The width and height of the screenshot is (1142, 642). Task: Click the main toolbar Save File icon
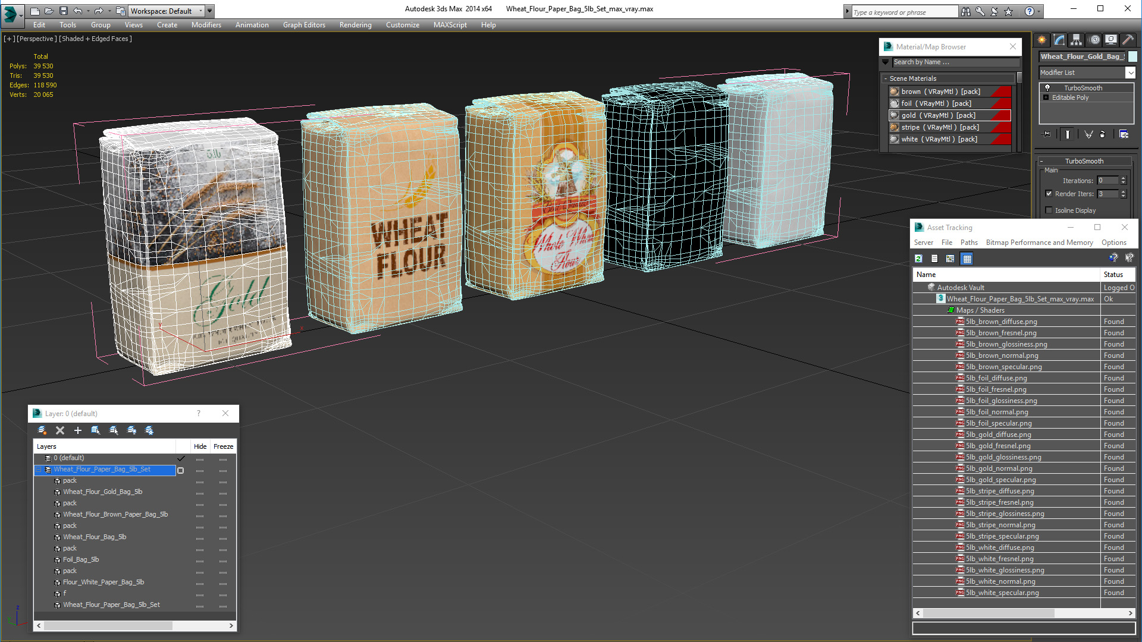[64, 11]
